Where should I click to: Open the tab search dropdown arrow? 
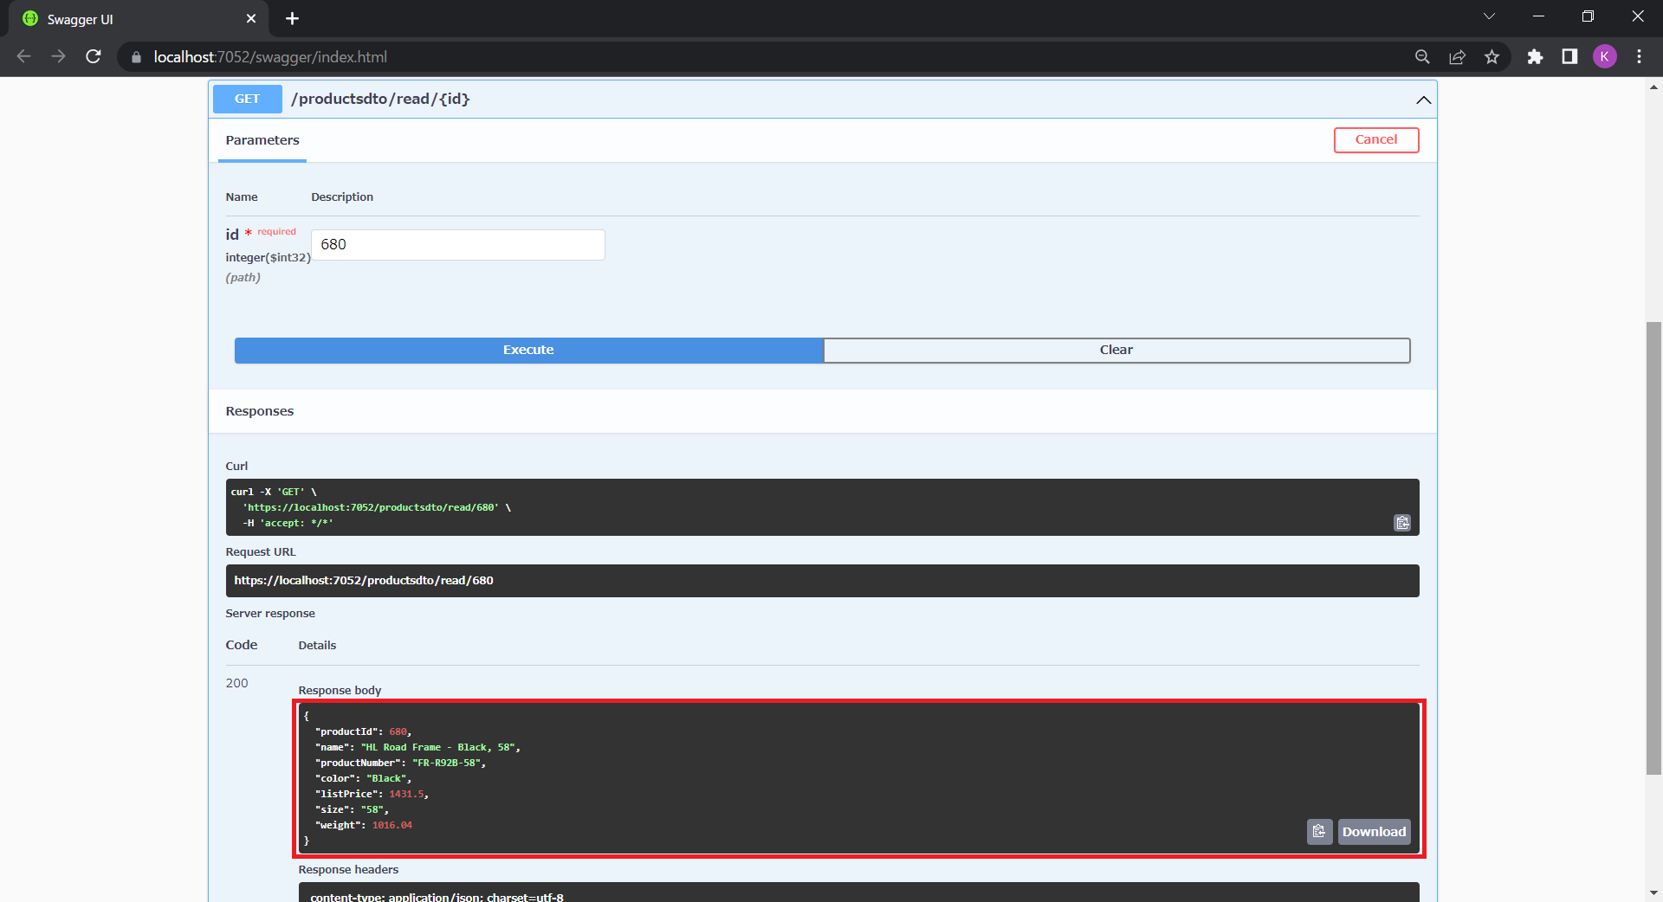tap(1489, 16)
